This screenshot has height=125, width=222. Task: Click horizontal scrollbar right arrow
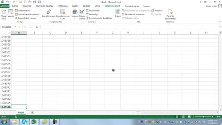217,112
